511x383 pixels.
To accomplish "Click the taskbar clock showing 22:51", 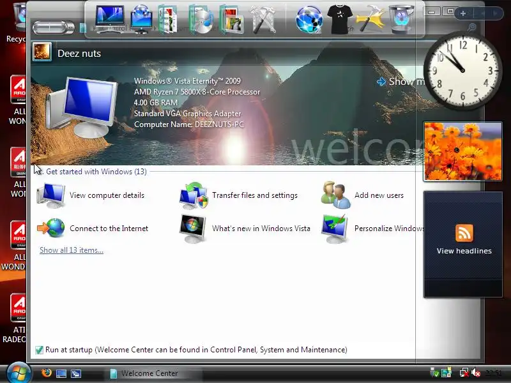I will (x=493, y=373).
